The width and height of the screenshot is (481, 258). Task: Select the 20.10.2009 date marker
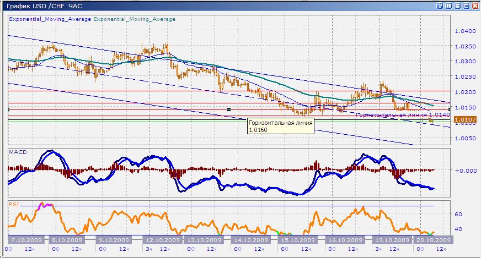[x=432, y=240]
